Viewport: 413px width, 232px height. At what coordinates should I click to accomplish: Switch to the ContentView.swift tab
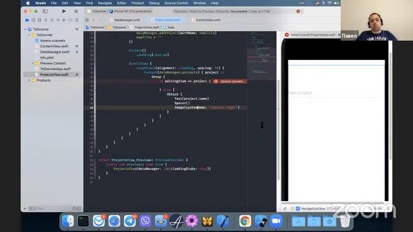(x=206, y=20)
